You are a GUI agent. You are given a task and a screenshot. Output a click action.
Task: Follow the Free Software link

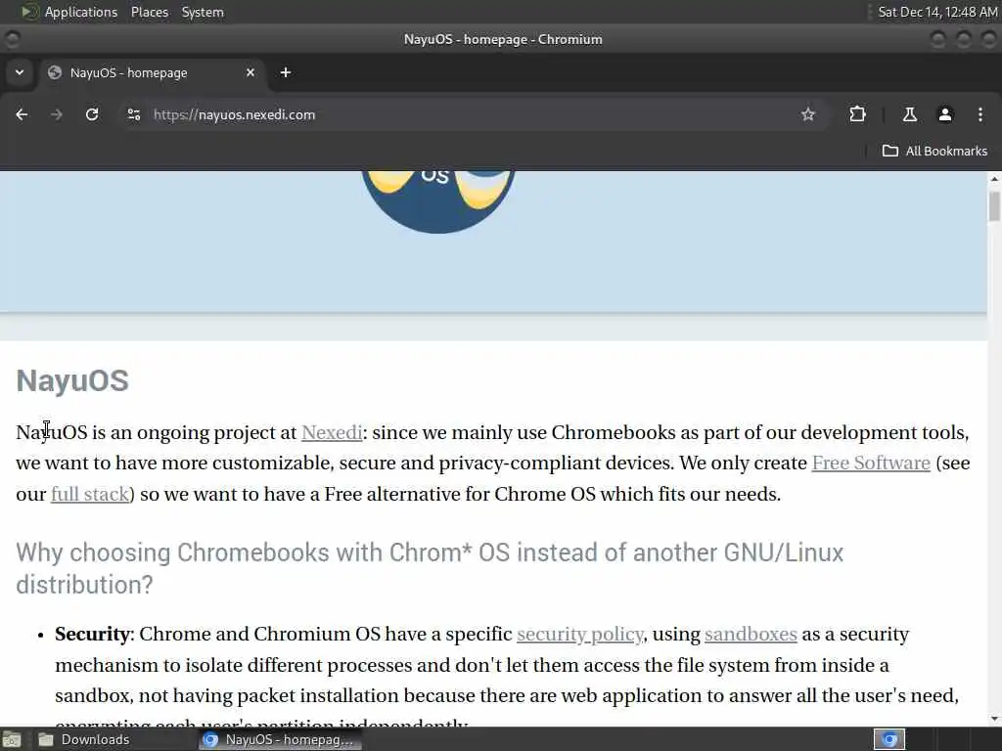pyautogui.click(x=871, y=463)
